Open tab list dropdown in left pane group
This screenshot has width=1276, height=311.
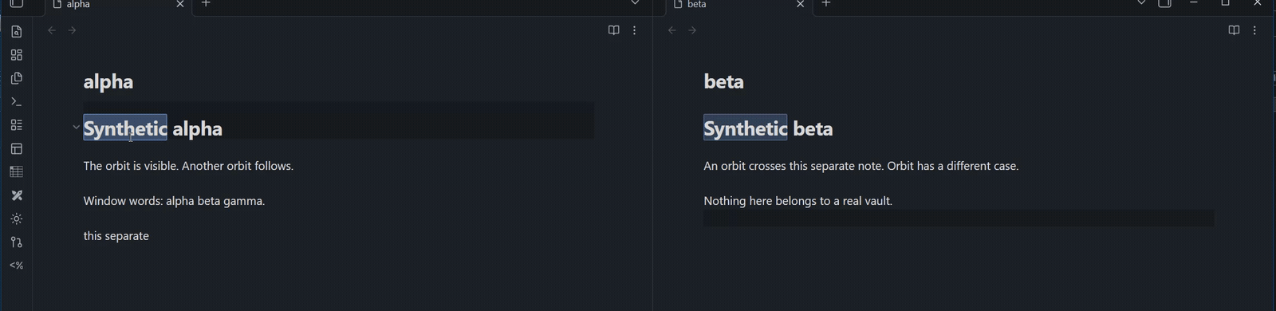635,3
